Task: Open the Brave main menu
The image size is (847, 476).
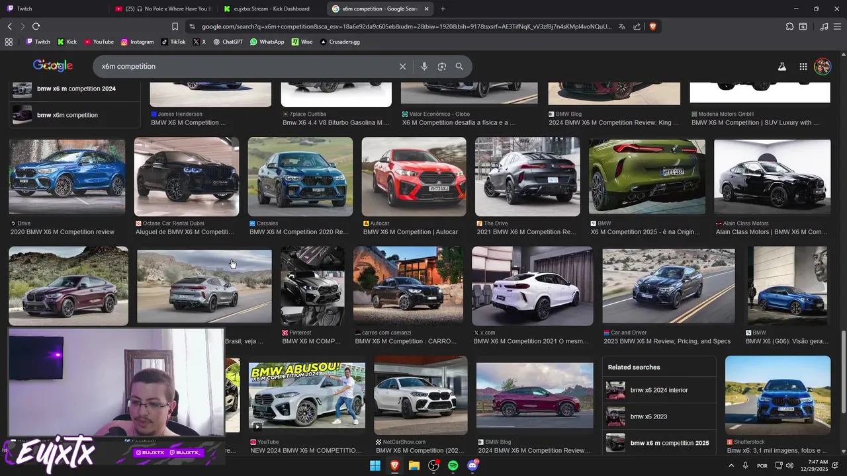Action: 838,26
